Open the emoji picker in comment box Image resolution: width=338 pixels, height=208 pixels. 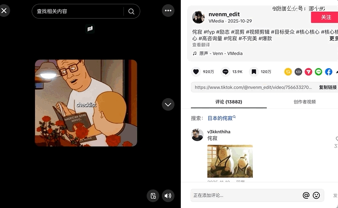point(316,195)
